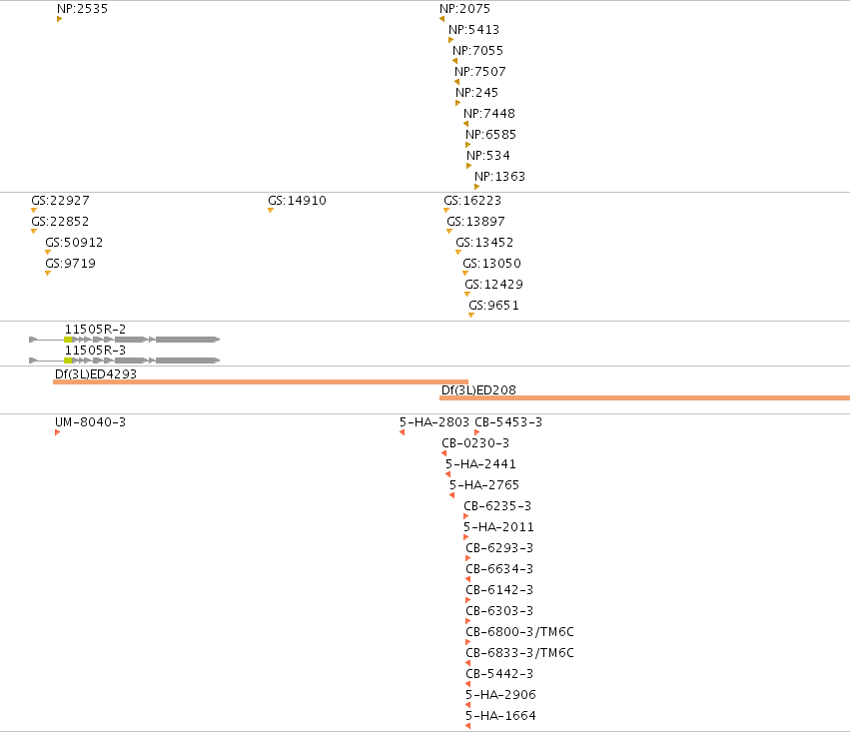Click the Df(3L)ED208 label
Image resolution: width=850 pixels, height=732 pixels.
pos(478,390)
